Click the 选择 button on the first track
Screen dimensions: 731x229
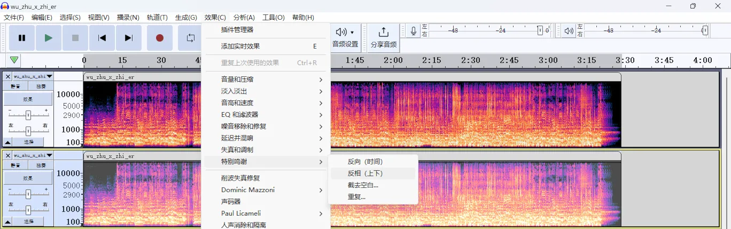pos(28,142)
